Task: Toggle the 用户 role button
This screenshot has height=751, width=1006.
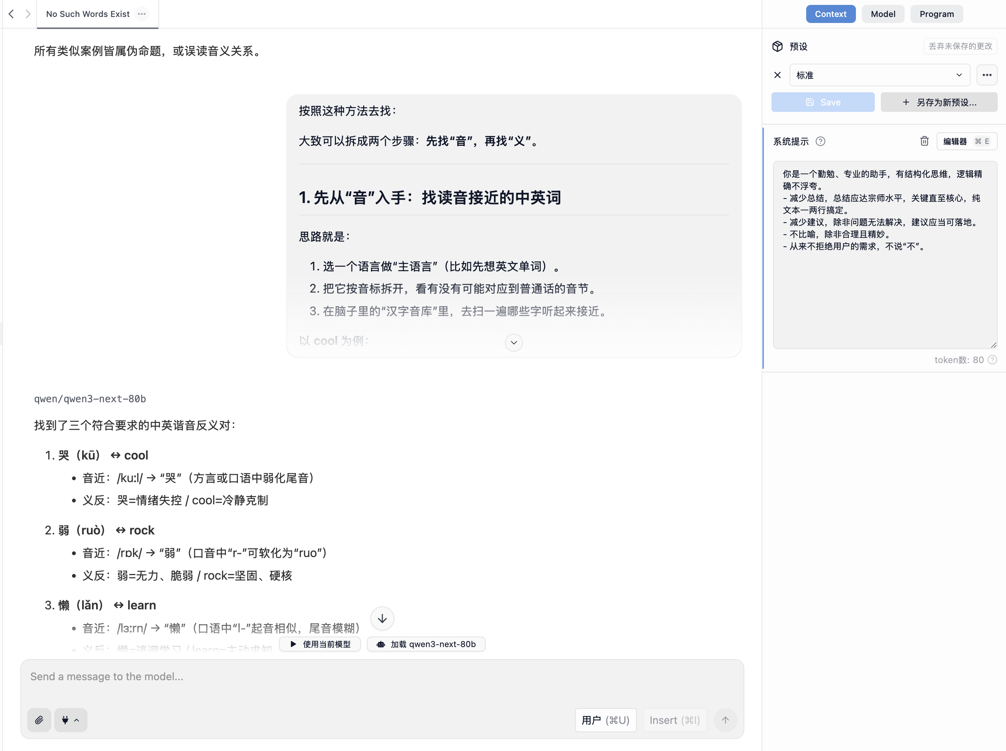Action: (x=605, y=720)
